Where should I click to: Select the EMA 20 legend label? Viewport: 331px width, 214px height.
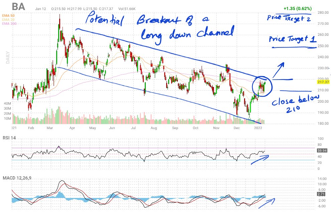(8, 20)
